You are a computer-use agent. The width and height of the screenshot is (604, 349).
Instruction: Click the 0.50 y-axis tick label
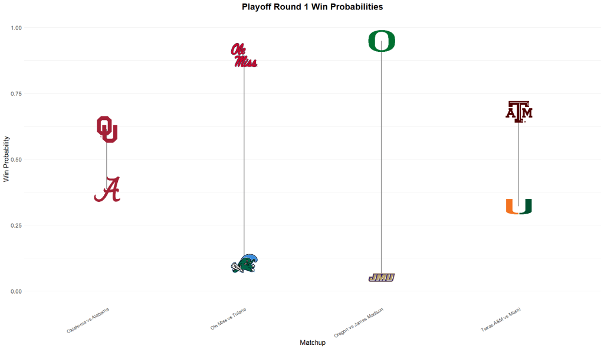click(x=17, y=159)
